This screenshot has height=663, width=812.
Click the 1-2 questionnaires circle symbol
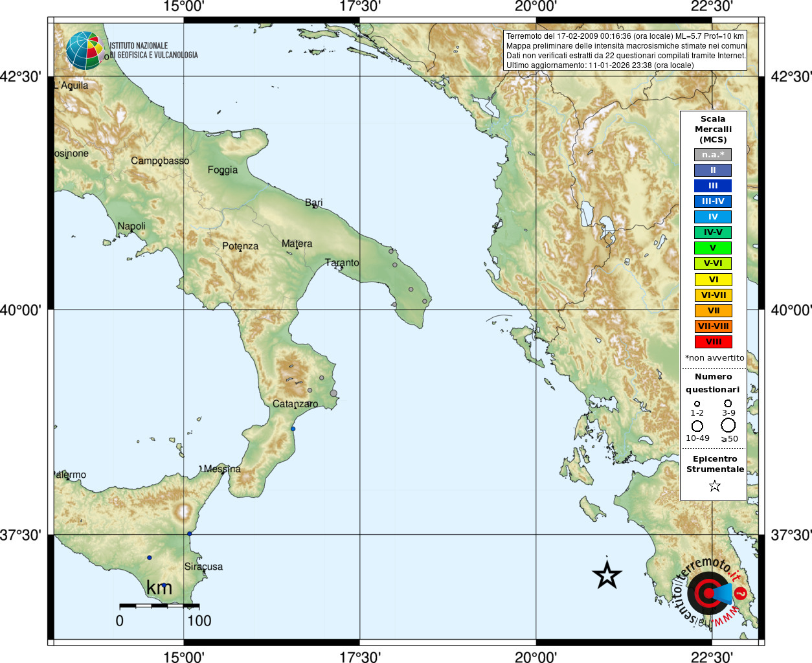[x=697, y=403]
